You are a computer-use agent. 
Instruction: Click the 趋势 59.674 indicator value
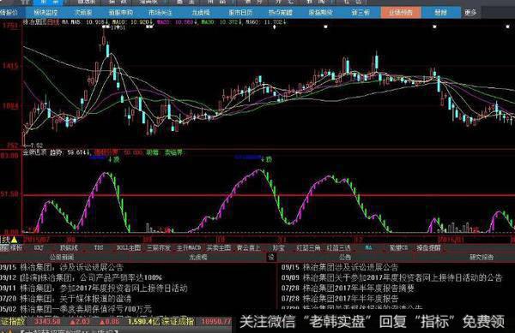coord(70,152)
